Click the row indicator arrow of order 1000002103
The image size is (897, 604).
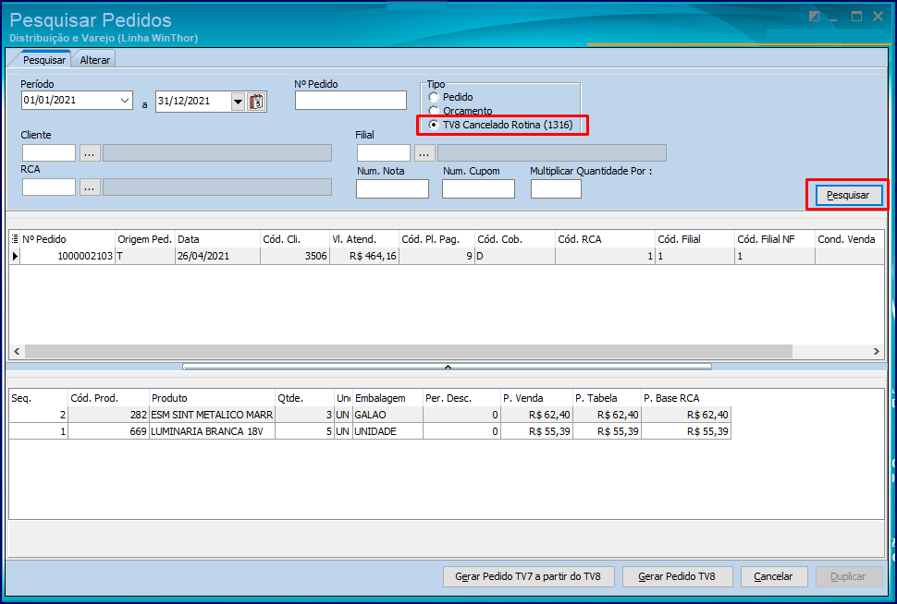[15, 256]
